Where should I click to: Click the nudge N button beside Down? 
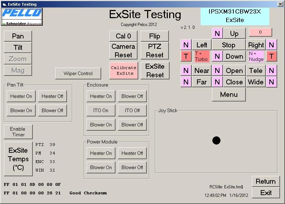tap(217, 56)
